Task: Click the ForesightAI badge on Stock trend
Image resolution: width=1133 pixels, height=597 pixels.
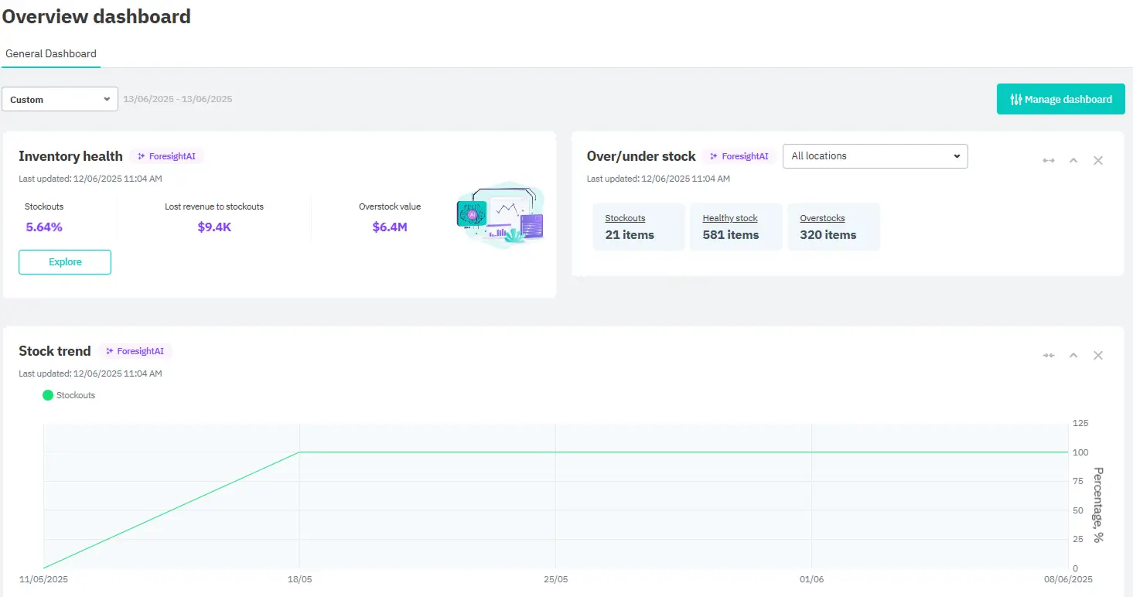Action: (x=135, y=350)
